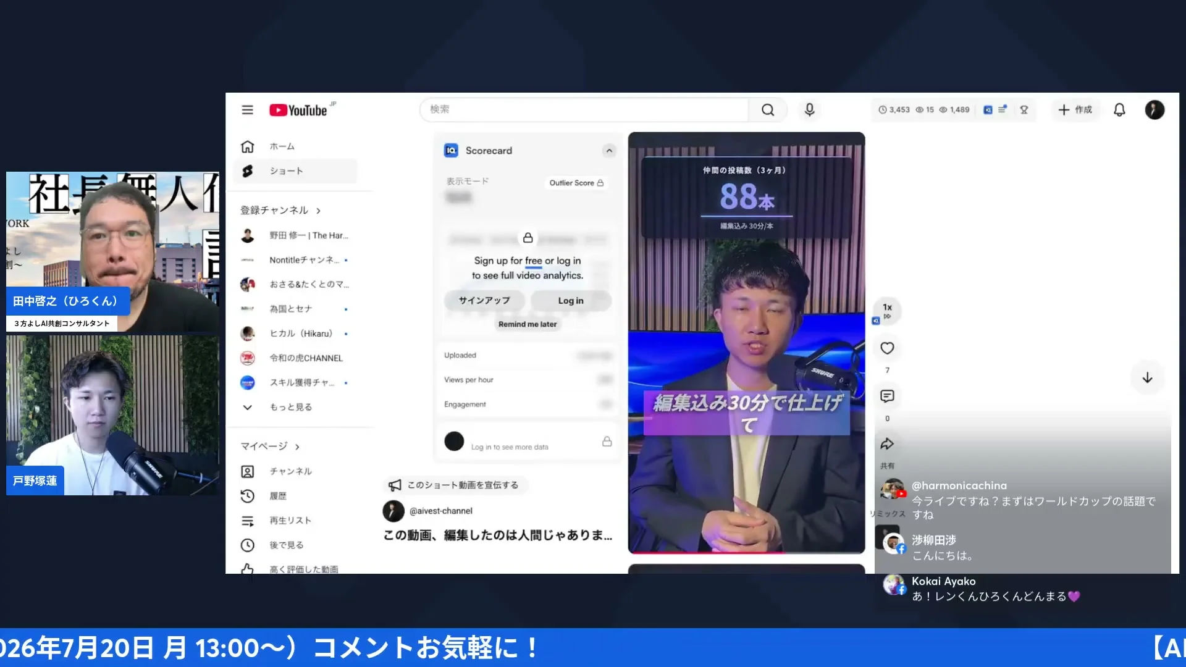Click in the 検索 search field

(584, 110)
